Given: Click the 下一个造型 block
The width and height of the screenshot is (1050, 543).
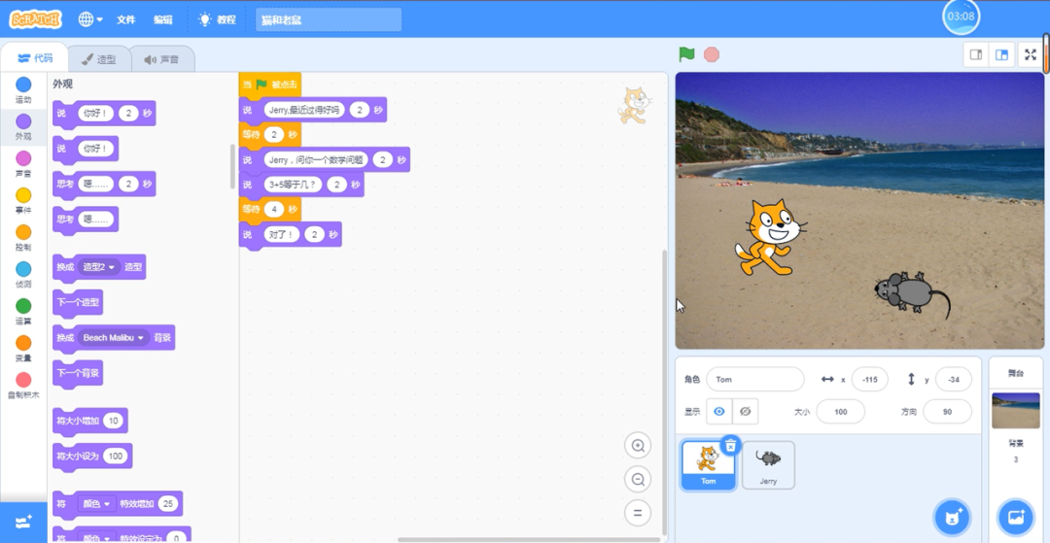Looking at the screenshot, I should click(x=78, y=302).
